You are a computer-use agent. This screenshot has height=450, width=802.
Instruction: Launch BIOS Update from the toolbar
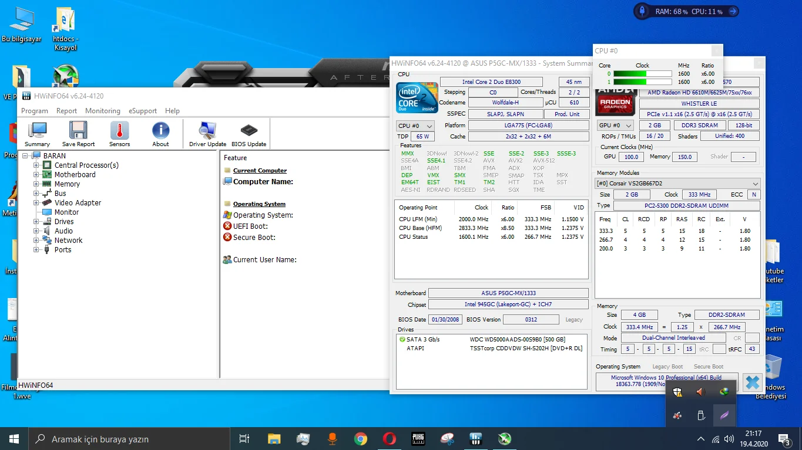(x=248, y=133)
